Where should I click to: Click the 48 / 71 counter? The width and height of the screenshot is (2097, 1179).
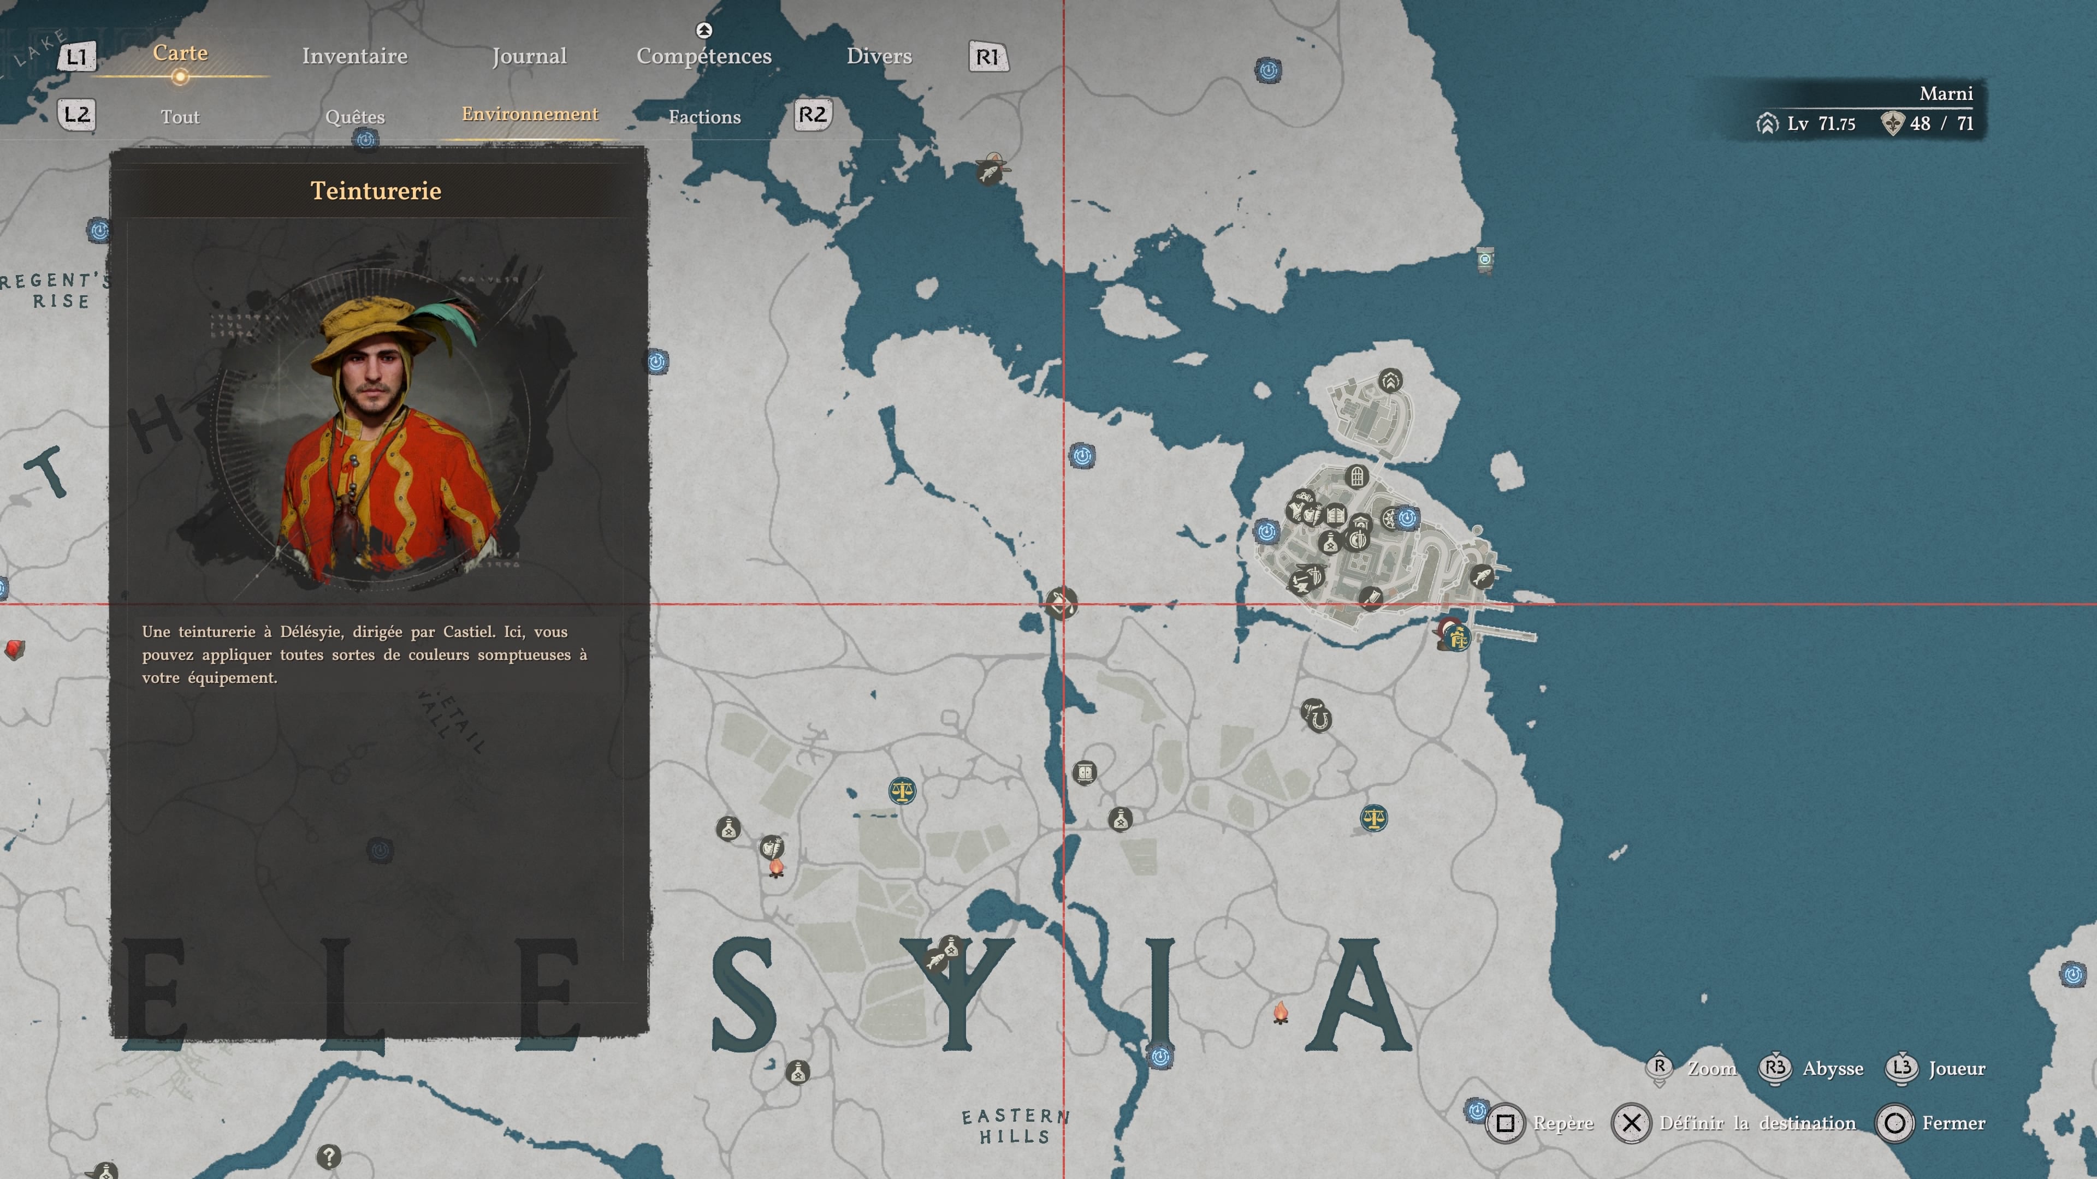[x=1928, y=124]
